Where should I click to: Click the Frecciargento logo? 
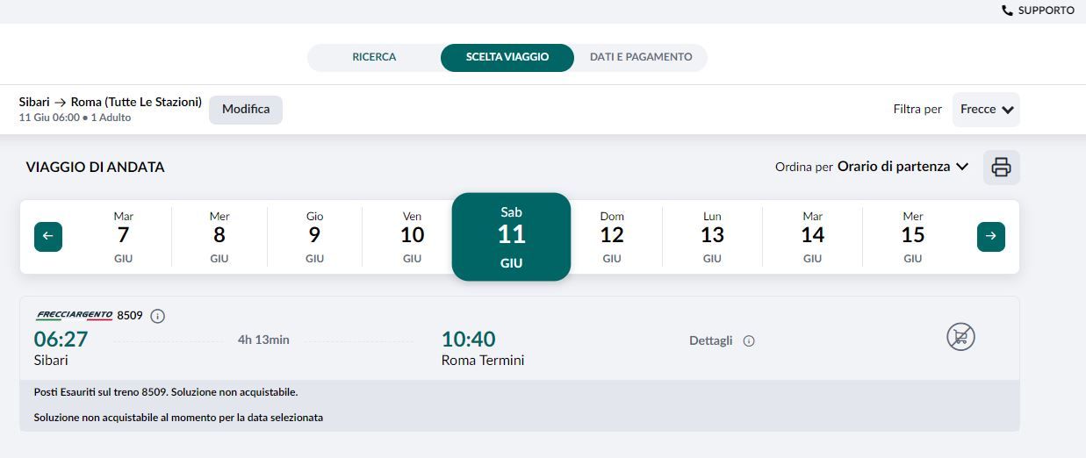pyautogui.click(x=74, y=315)
